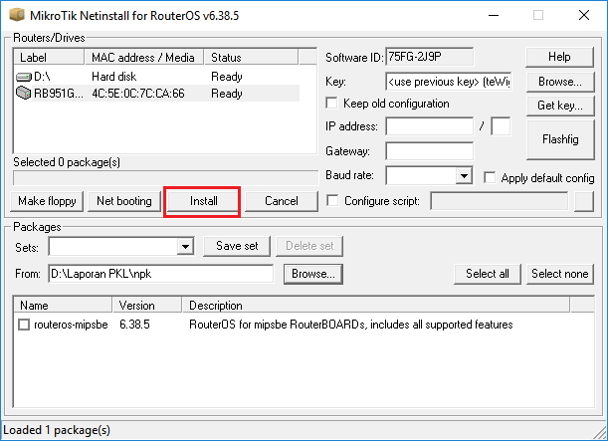Minimize the Netinstall window
This screenshot has width=608, height=441.
click(x=494, y=15)
